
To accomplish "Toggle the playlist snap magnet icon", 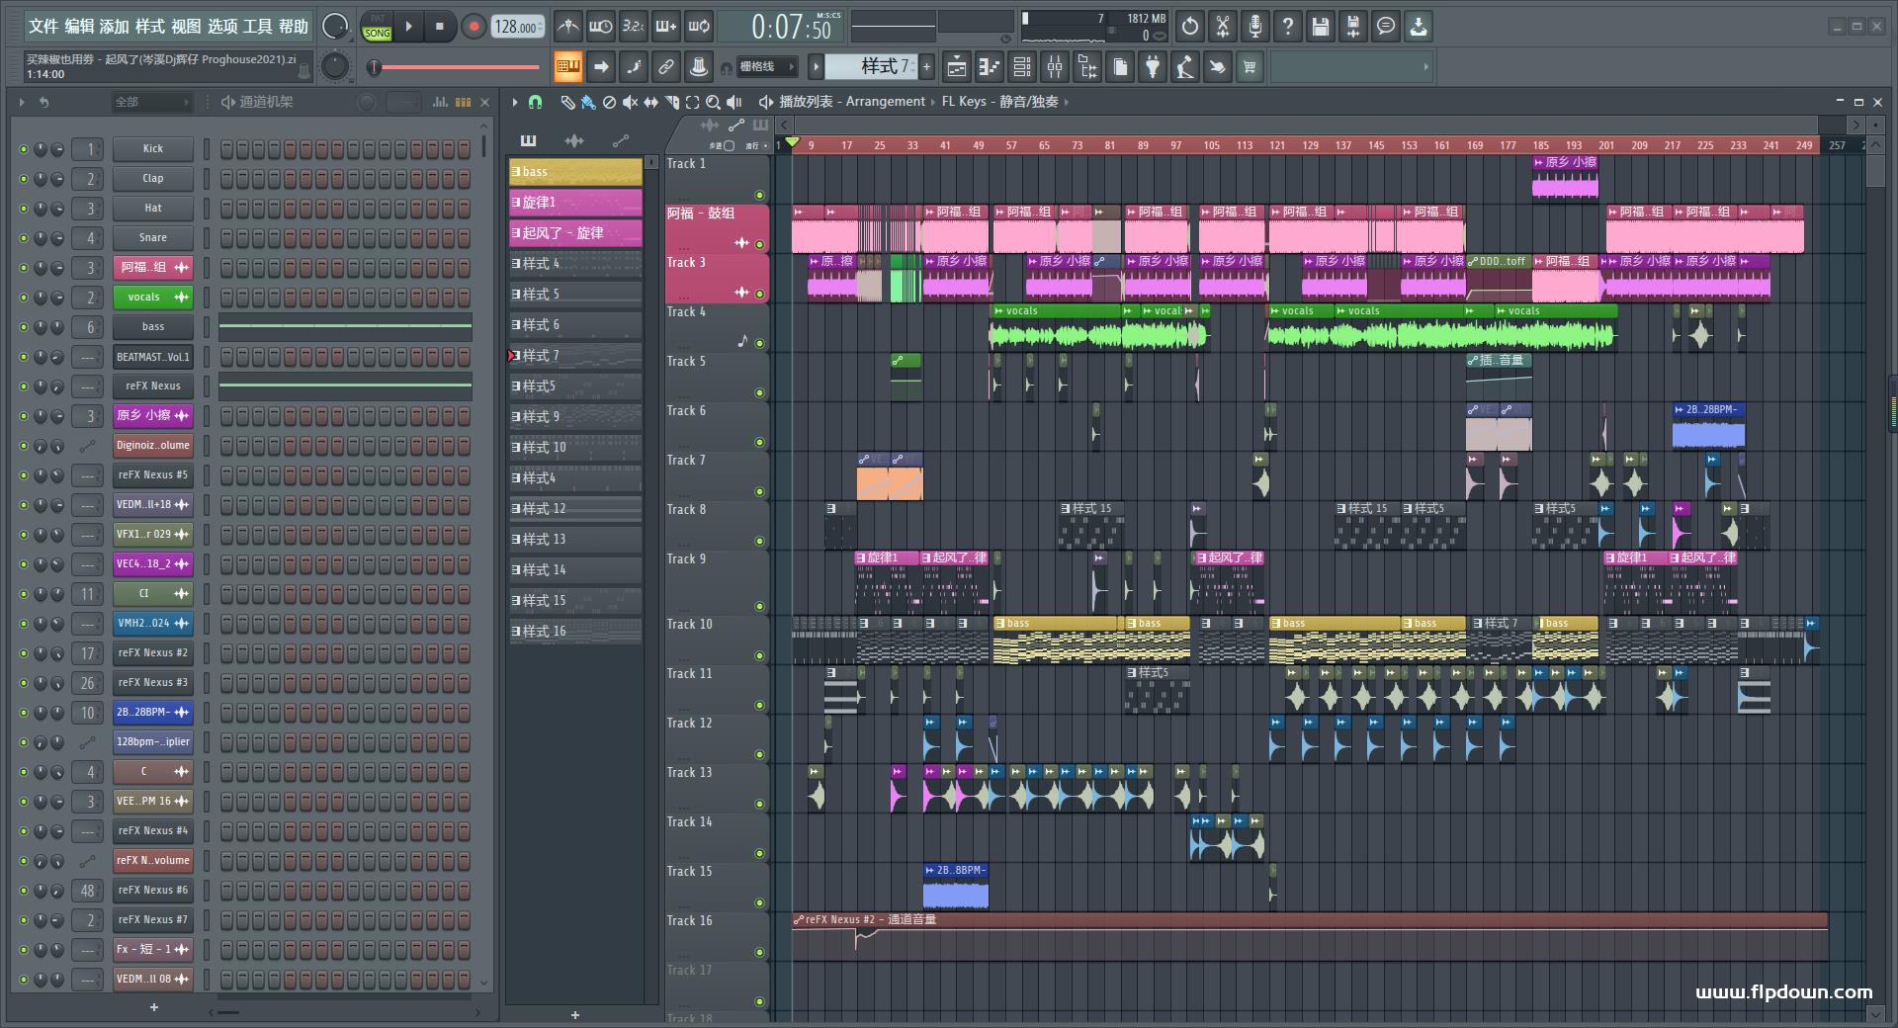I will tap(535, 102).
